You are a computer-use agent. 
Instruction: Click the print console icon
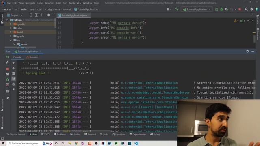click(13, 84)
